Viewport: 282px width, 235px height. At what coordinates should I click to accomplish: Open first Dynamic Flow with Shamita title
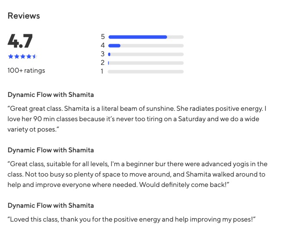point(51,94)
